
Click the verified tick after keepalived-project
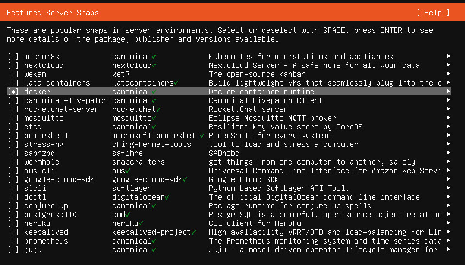pyautogui.click(x=194, y=232)
